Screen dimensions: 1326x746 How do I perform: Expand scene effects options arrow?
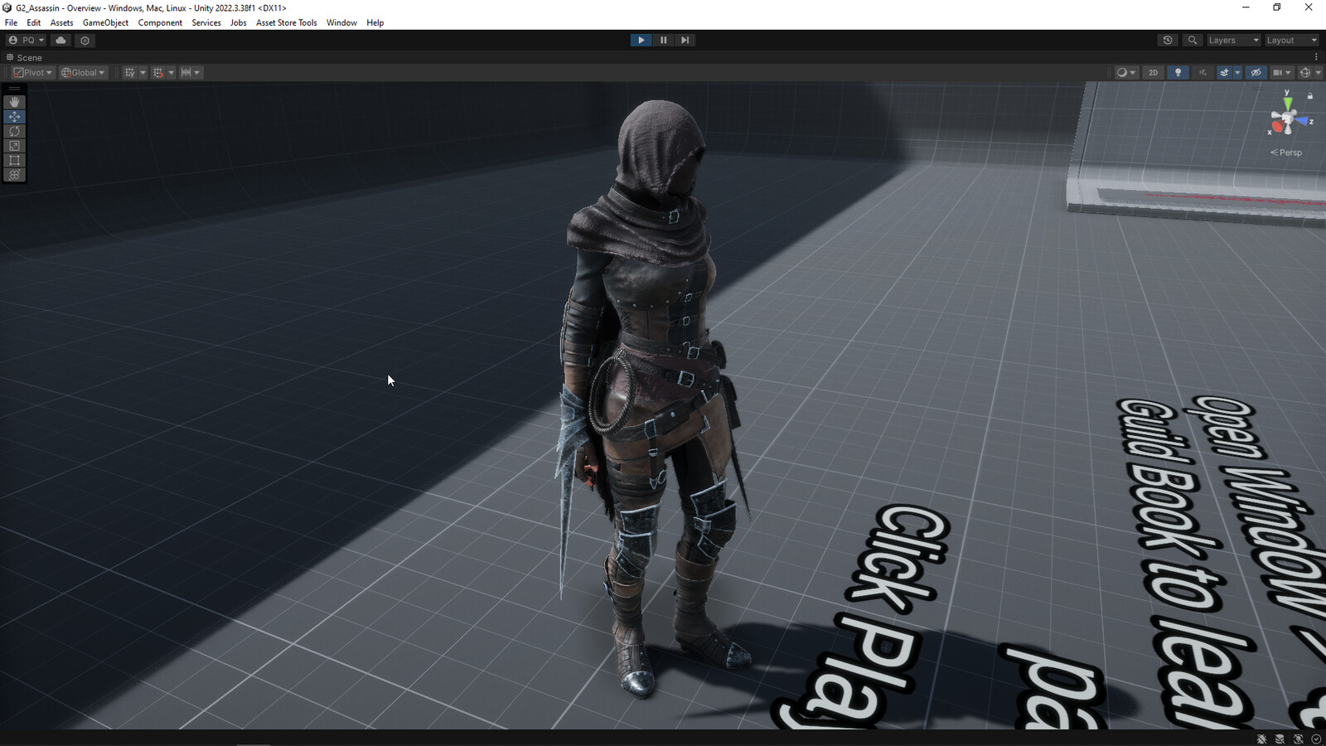pos(1237,73)
